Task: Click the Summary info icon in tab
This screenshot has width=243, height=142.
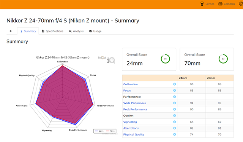Action: click(x=21, y=31)
